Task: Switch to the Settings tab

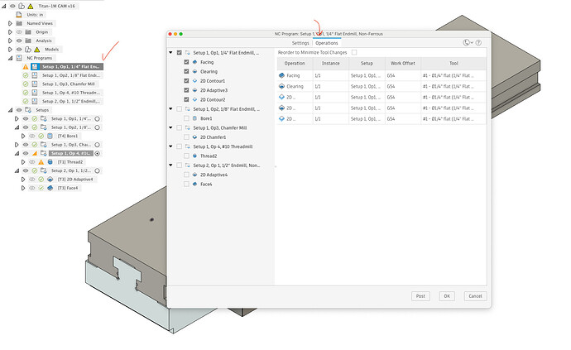Action: pos(300,42)
